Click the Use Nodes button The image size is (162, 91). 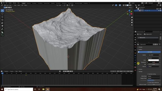149,52
